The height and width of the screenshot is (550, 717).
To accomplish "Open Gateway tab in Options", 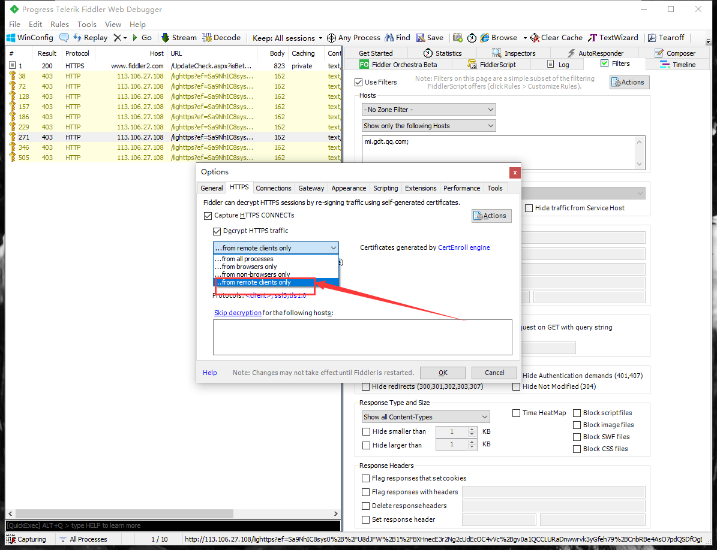I will (x=311, y=188).
